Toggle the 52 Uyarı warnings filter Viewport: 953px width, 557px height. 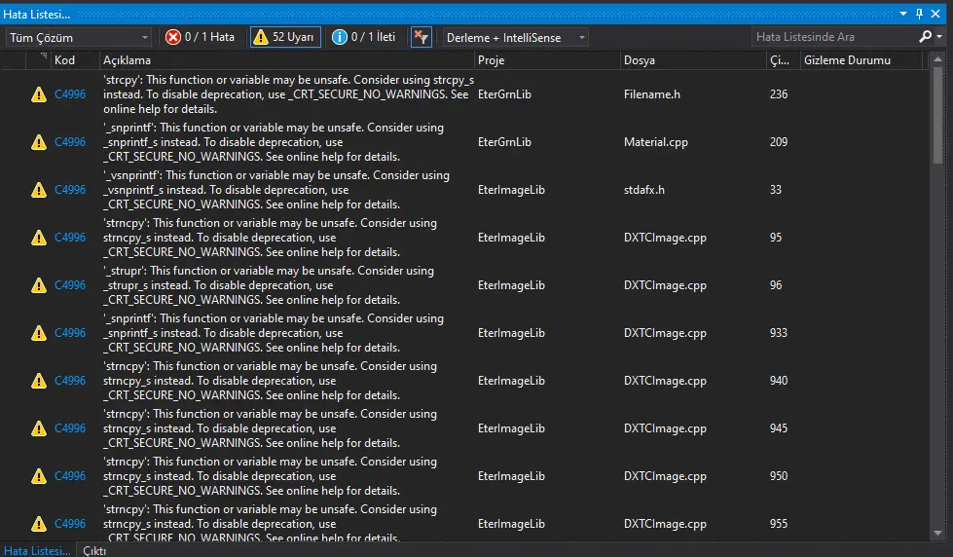click(284, 37)
